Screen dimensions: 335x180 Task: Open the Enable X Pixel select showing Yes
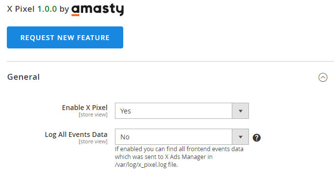coord(182,111)
